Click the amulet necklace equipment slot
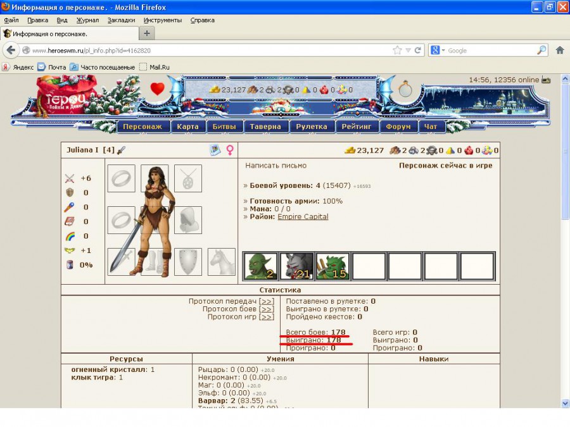The image size is (570, 427). [188, 178]
